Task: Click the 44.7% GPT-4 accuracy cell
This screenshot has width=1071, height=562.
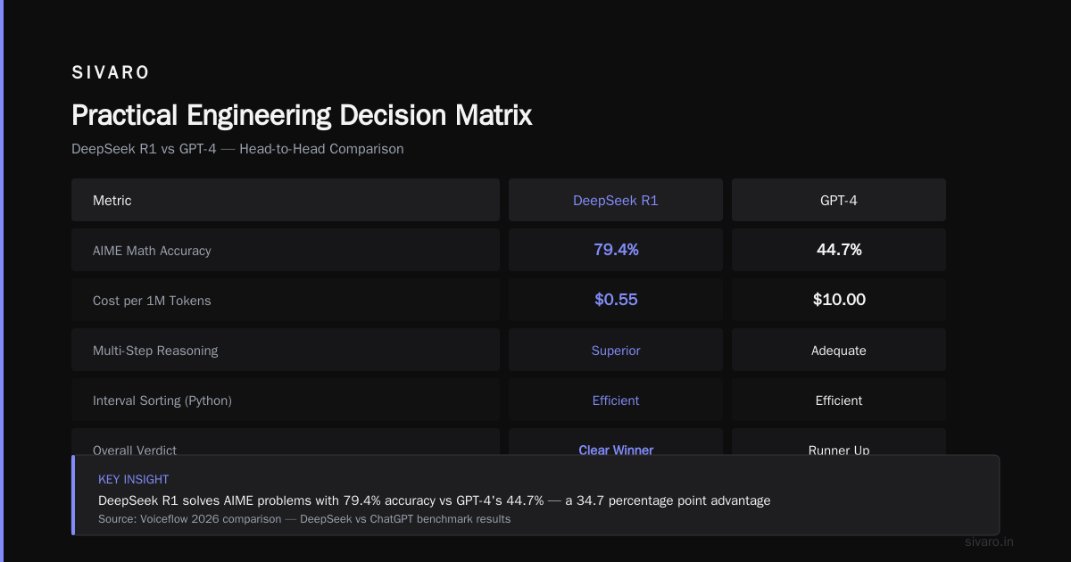Action: pos(839,250)
